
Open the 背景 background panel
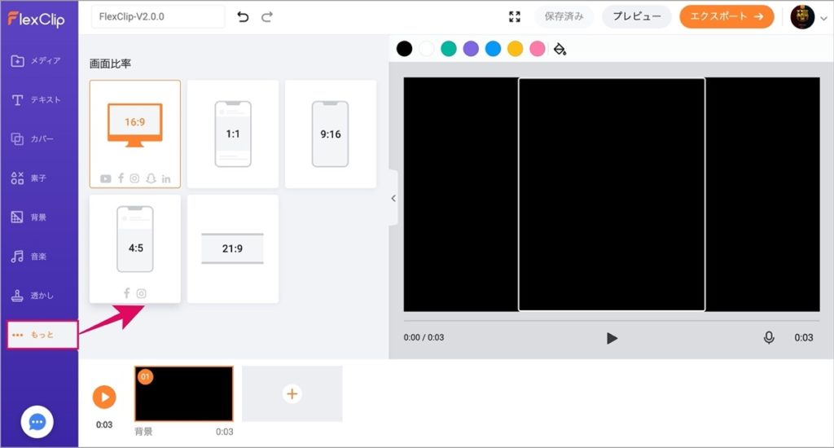point(29,217)
